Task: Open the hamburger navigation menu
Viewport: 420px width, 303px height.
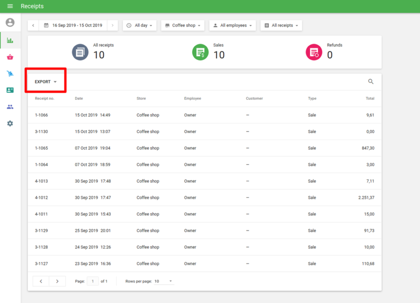Action: pos(10,6)
